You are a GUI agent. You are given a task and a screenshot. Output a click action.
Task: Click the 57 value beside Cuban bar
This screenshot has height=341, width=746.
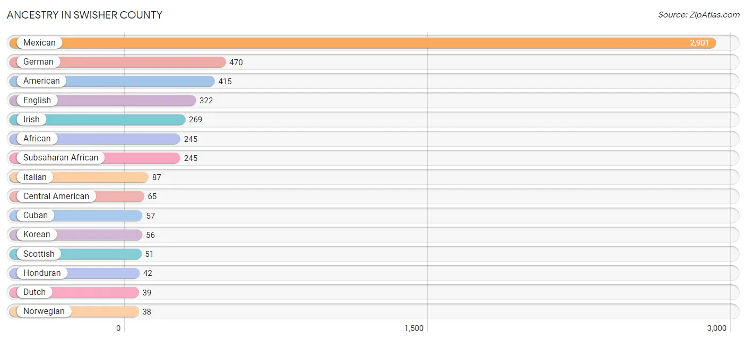pos(151,216)
